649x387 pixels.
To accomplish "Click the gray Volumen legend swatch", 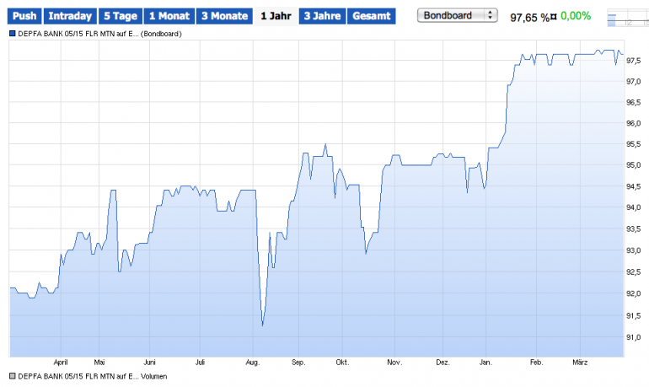I will coord(12,376).
